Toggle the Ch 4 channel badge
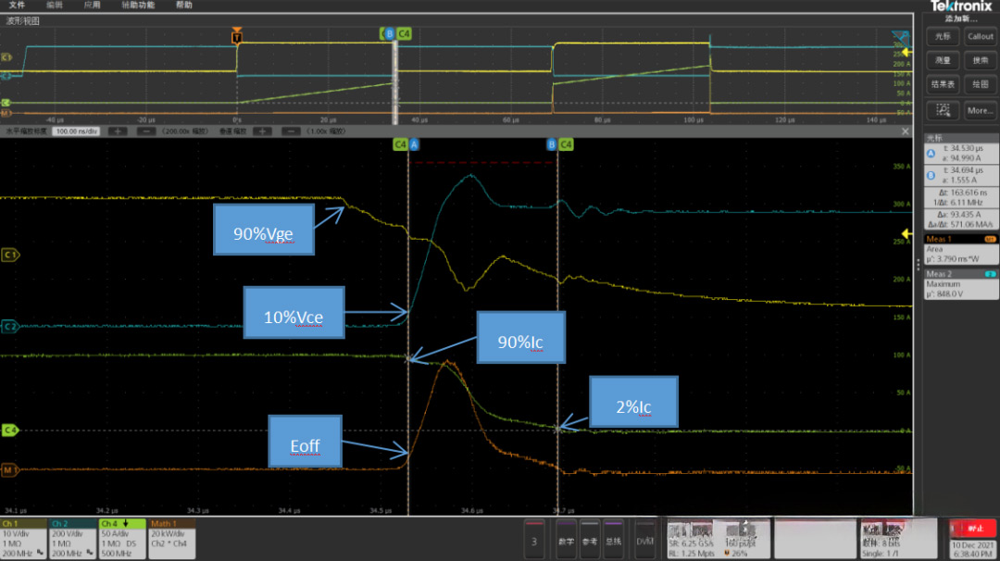Screen dimensions: 1000x561 click(121, 537)
